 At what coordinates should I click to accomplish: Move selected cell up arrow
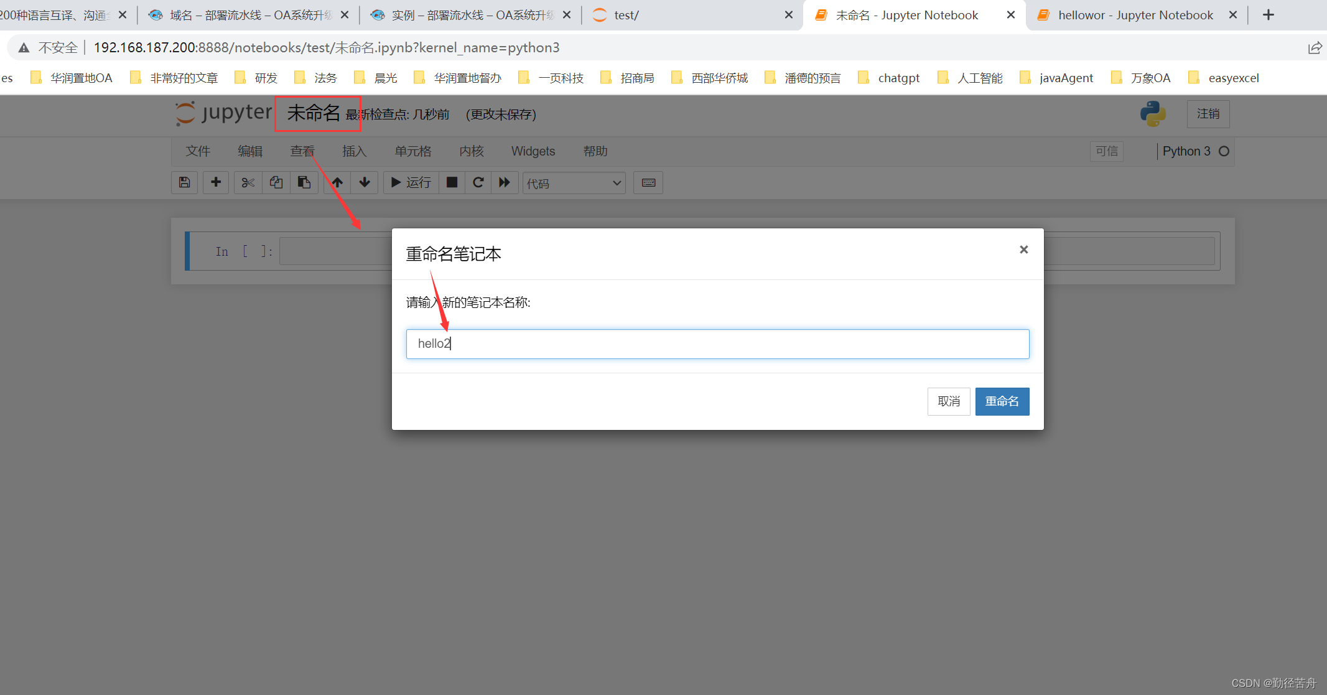[337, 182]
